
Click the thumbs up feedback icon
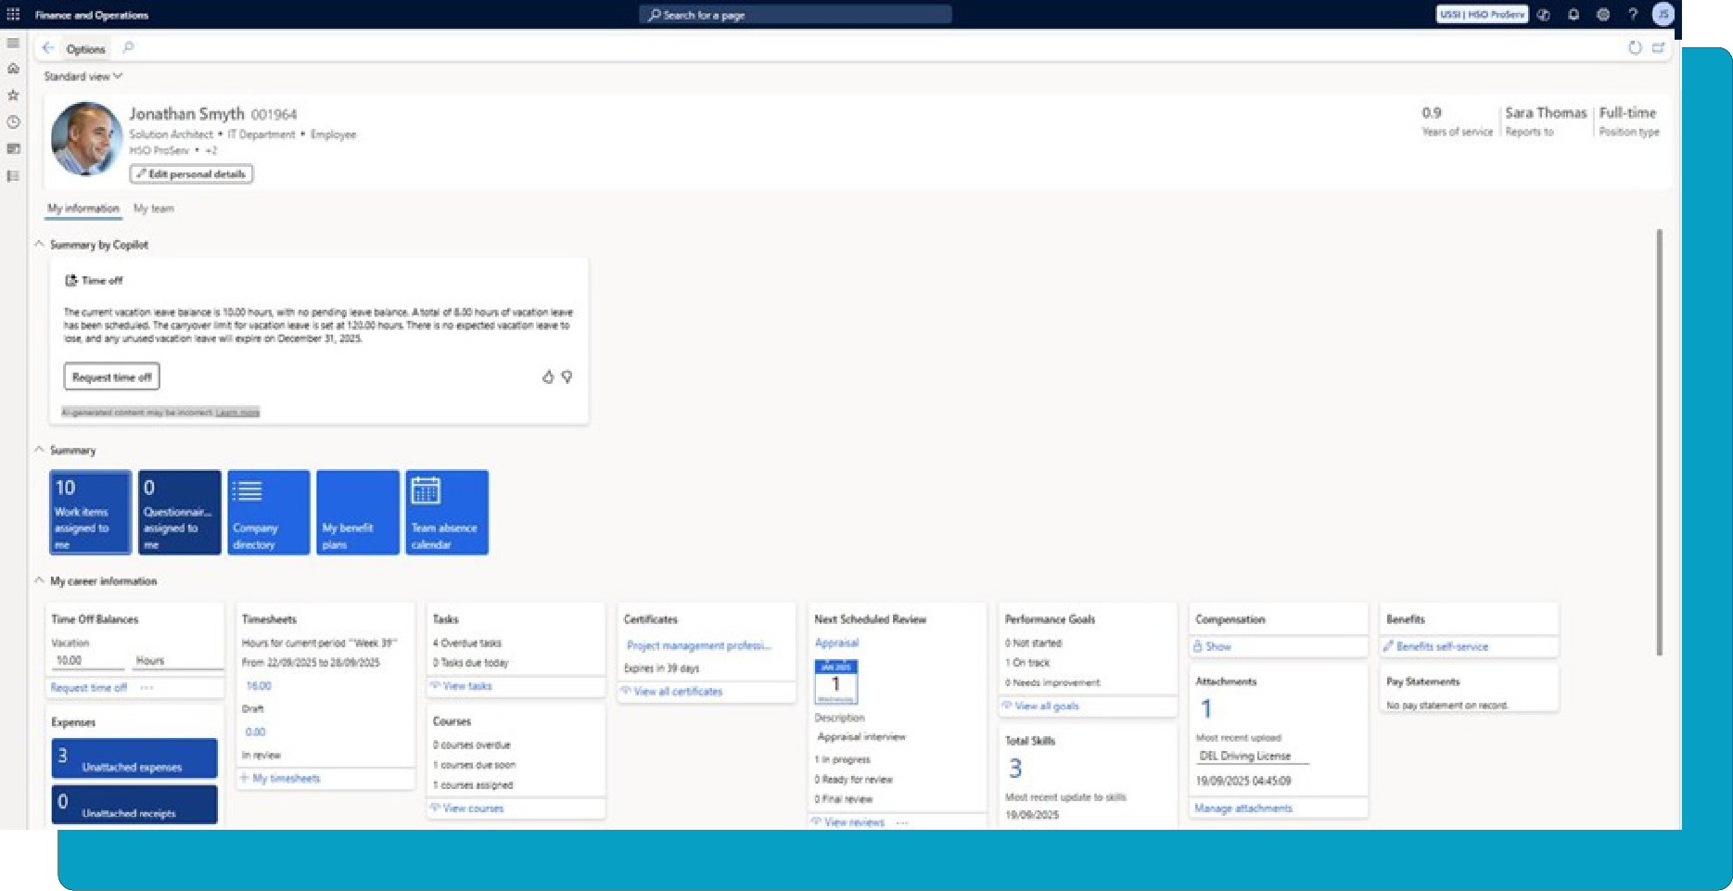point(548,376)
